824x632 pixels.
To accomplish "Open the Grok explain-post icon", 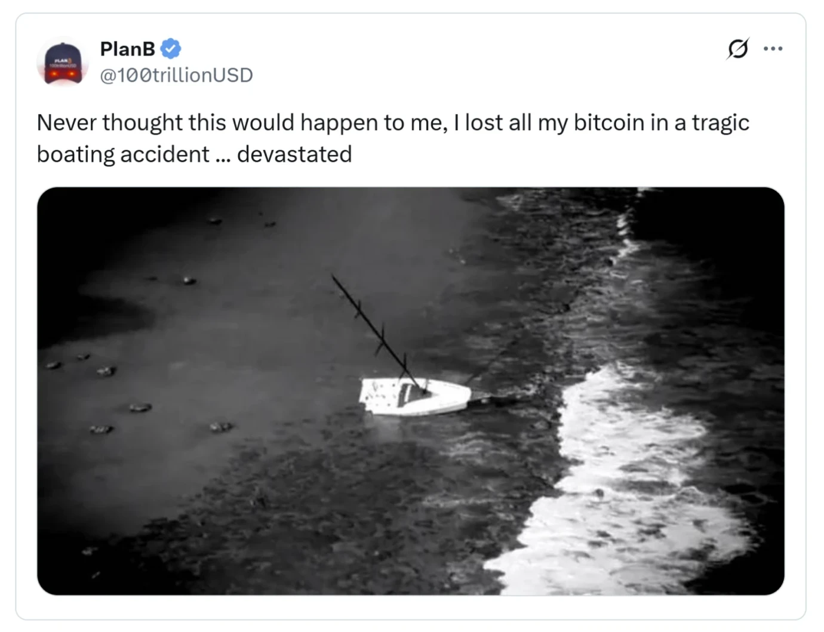I will 737,48.
